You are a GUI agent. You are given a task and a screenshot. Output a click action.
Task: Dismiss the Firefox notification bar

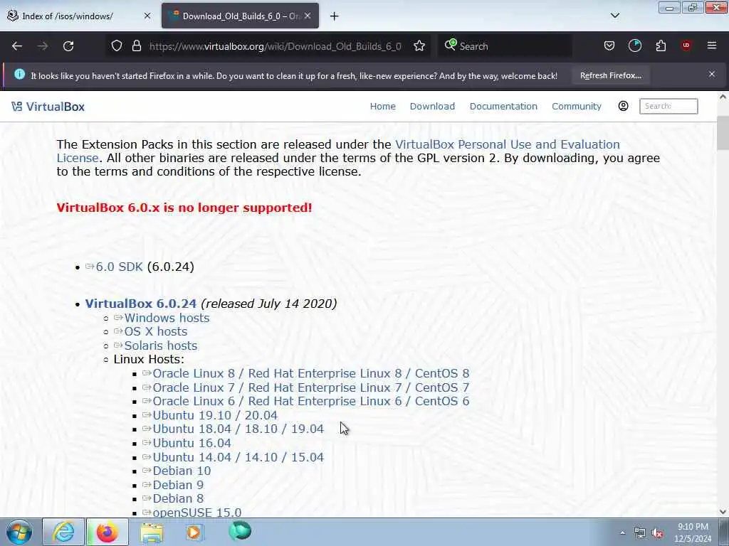(712, 74)
